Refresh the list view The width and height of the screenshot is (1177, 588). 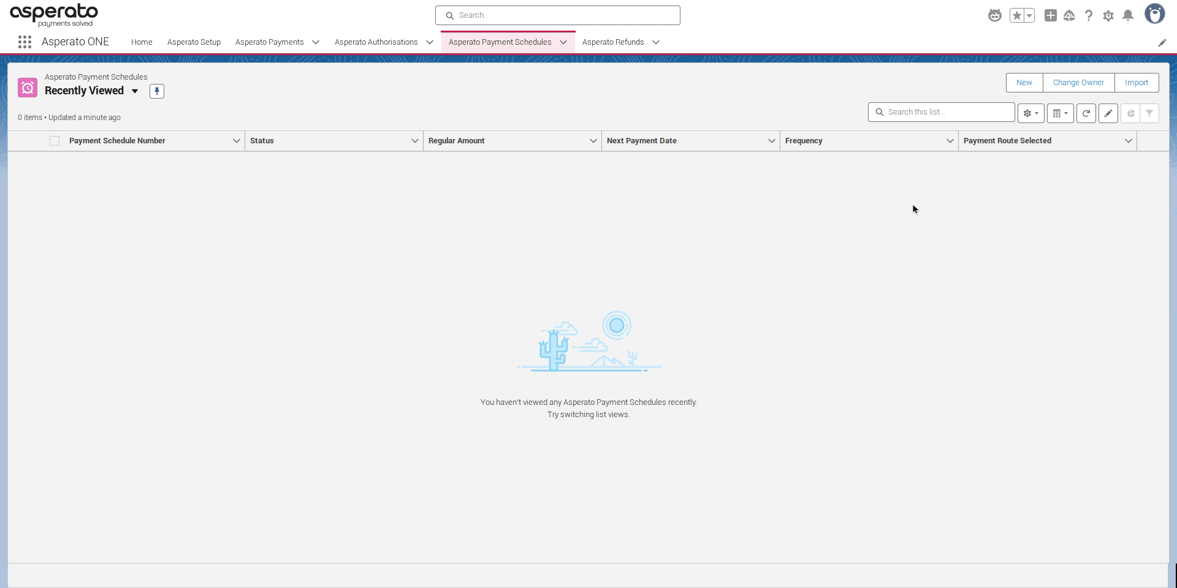tap(1086, 113)
